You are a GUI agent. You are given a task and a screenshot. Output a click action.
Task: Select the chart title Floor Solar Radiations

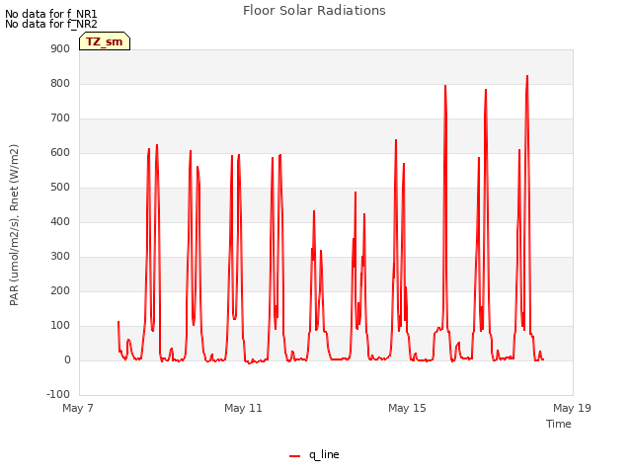pyautogui.click(x=314, y=11)
